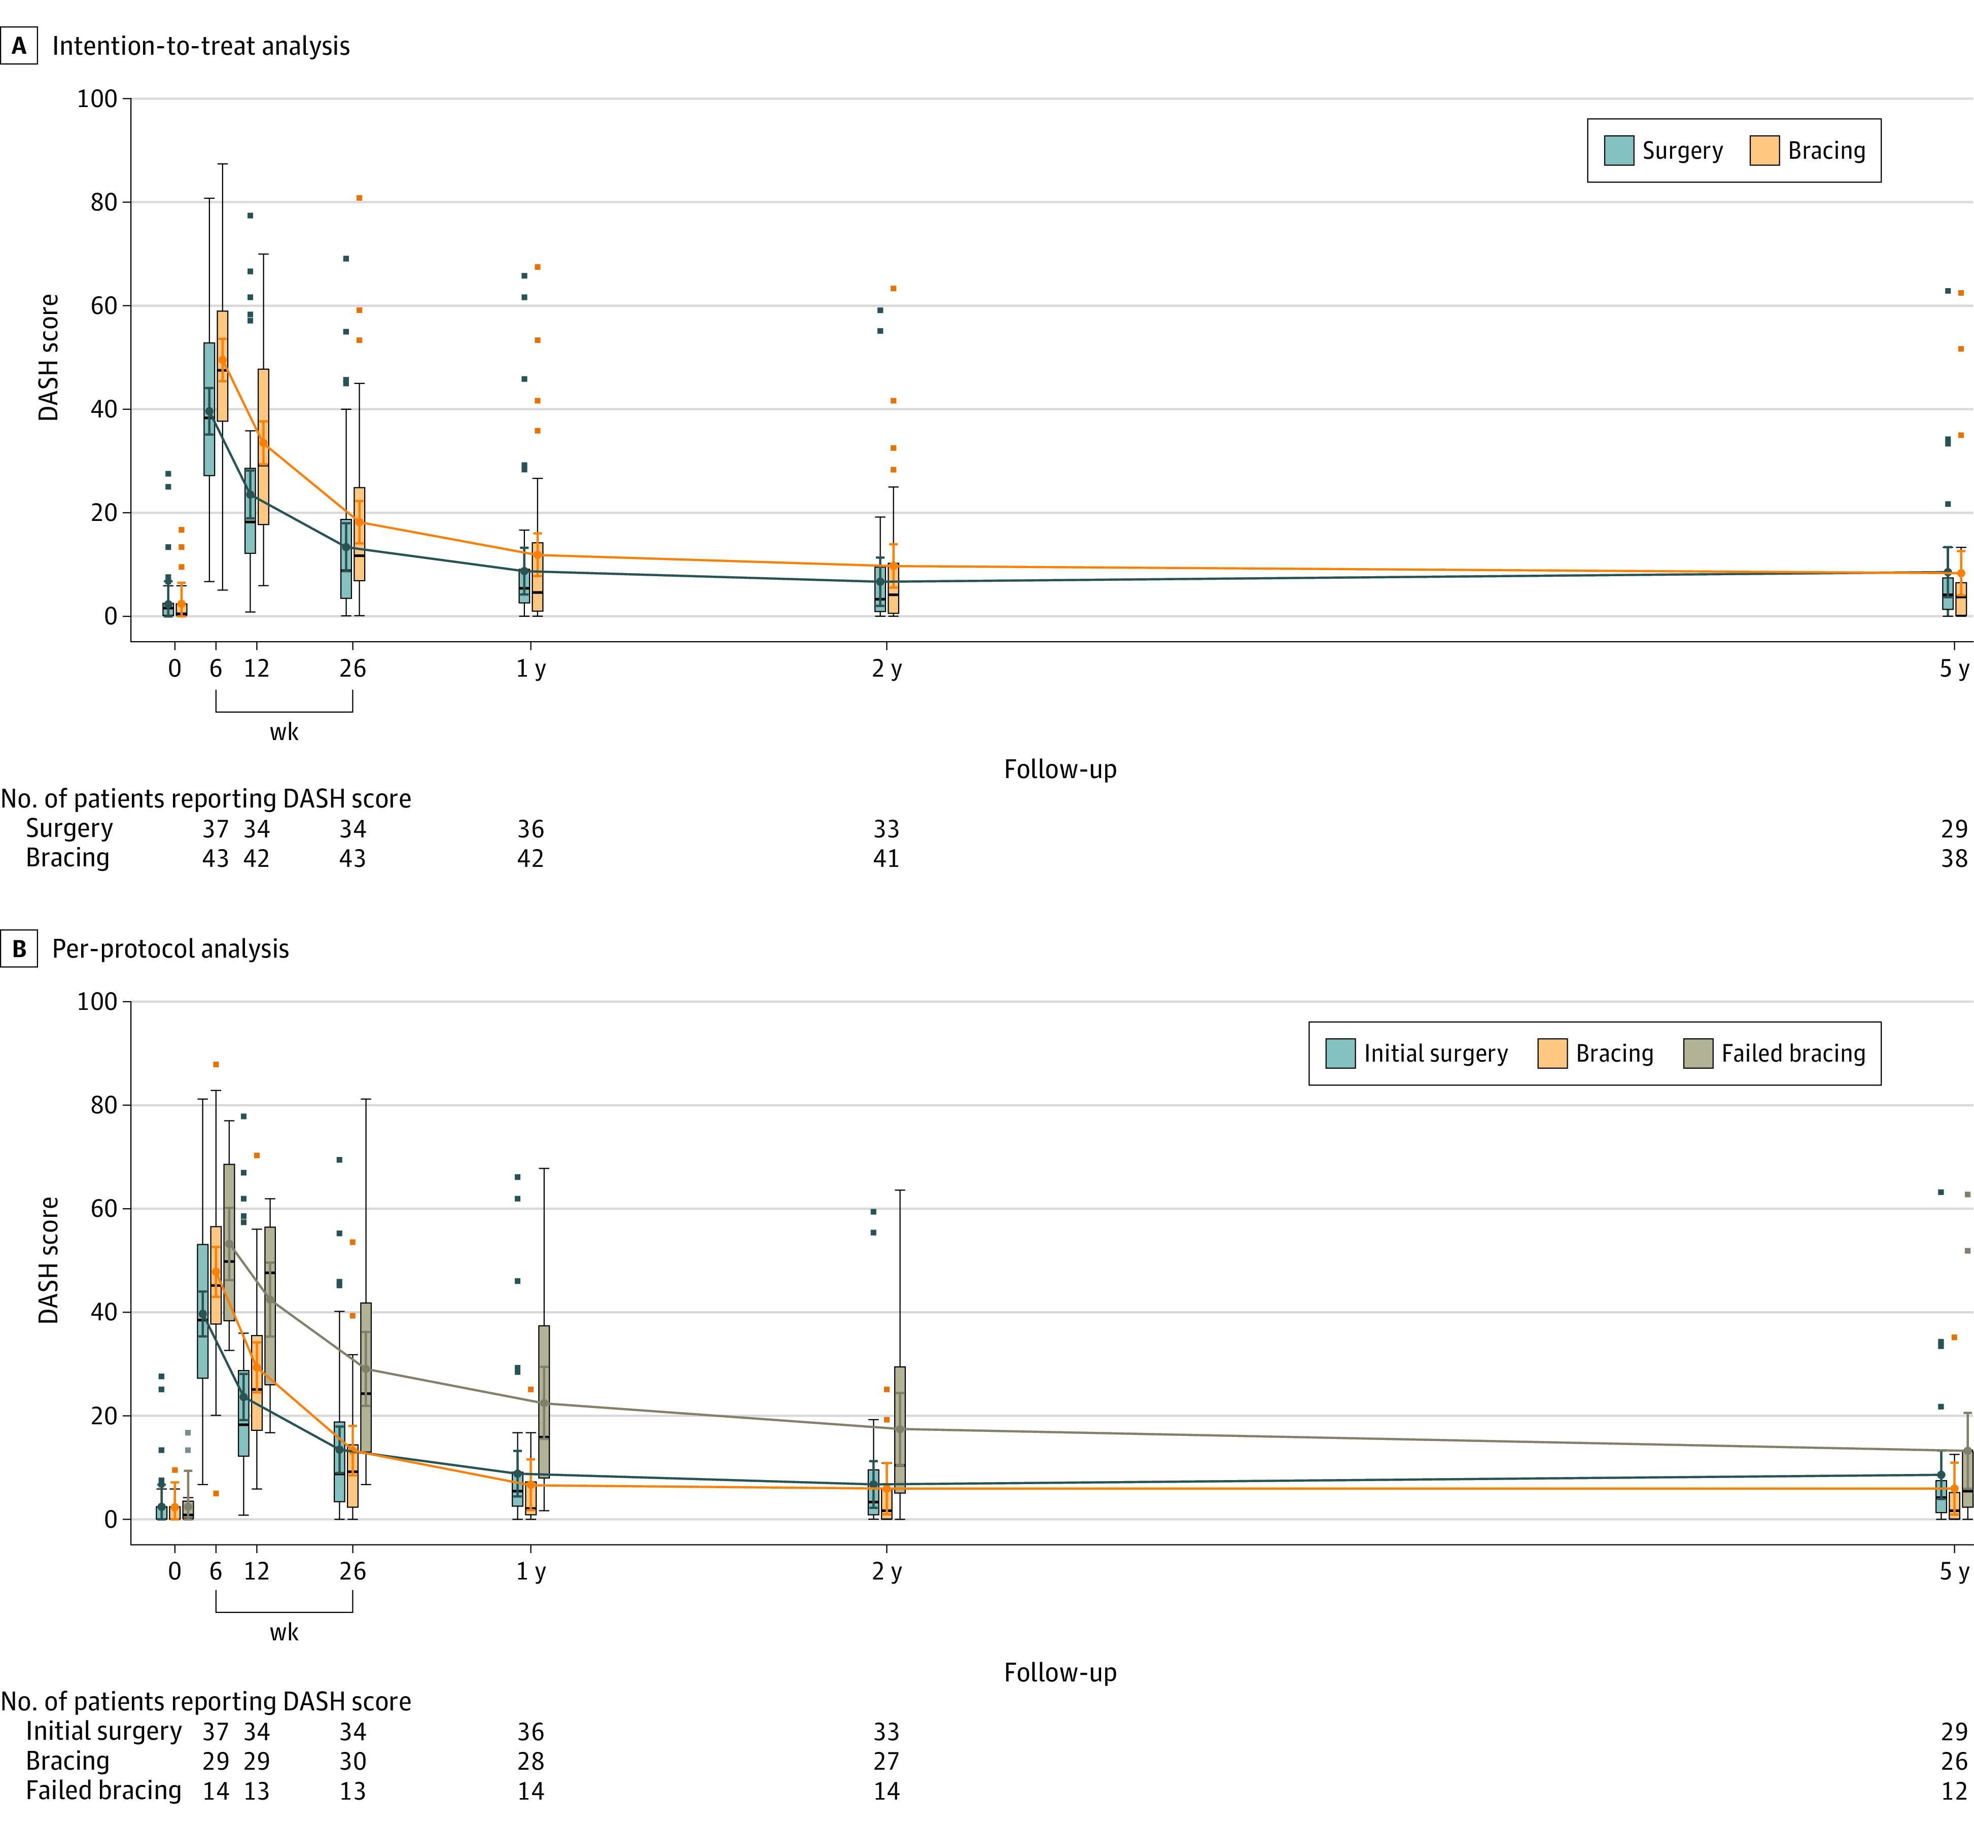The height and width of the screenshot is (1826, 1974).
Task: Click the 'Follow-up' x-axis title under panel A
Action: tap(1060, 770)
